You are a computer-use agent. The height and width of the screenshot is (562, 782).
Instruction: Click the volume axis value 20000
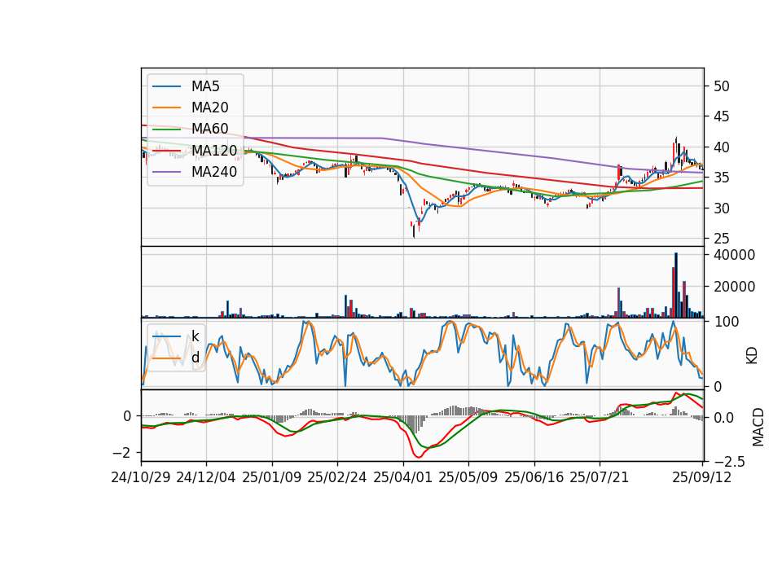tap(734, 287)
